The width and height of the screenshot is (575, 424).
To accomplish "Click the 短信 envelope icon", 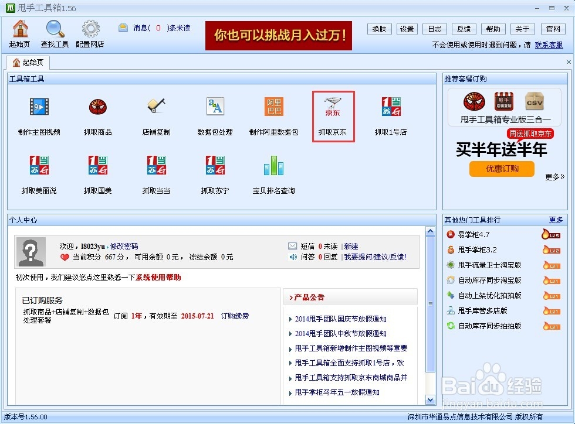I will 292,246.
